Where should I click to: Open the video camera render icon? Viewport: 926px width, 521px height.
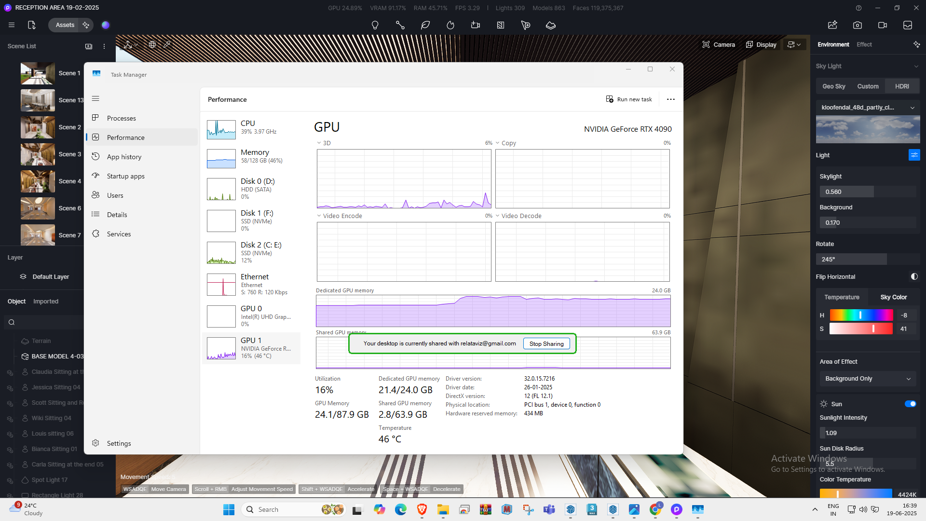(x=883, y=25)
